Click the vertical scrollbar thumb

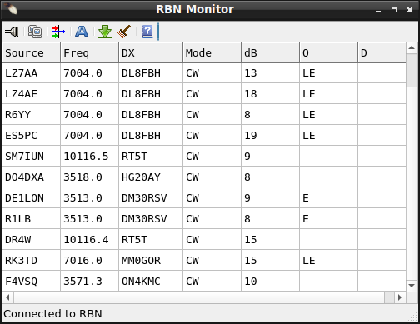tap(412, 71)
